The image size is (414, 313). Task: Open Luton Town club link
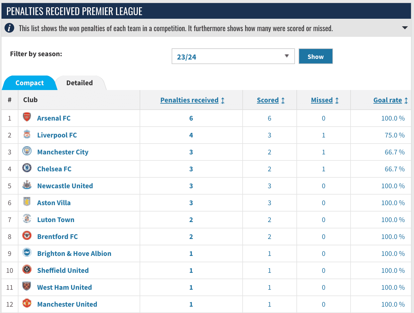[x=56, y=220]
